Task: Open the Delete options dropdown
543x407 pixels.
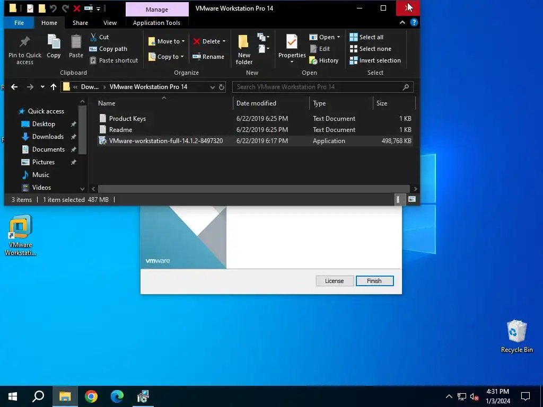Action: click(224, 41)
